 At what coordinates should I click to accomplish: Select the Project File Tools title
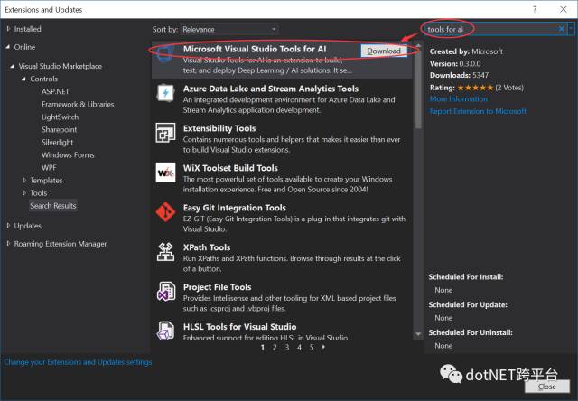point(217,287)
